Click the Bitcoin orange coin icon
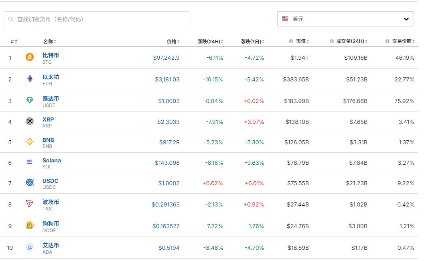The image size is (424, 261). 30,57
